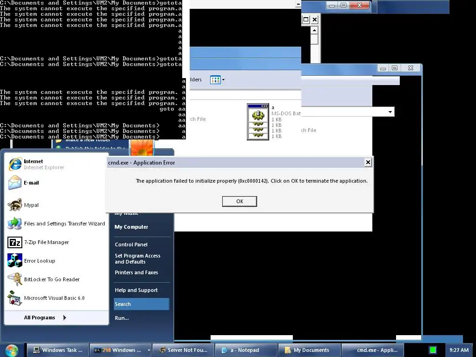Maximize the mid-right background window
Viewport: 476px width, 357px height.
(x=395, y=68)
